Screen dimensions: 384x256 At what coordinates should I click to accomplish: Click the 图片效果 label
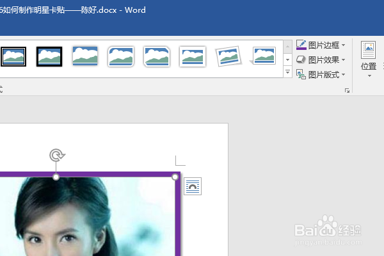pos(324,60)
